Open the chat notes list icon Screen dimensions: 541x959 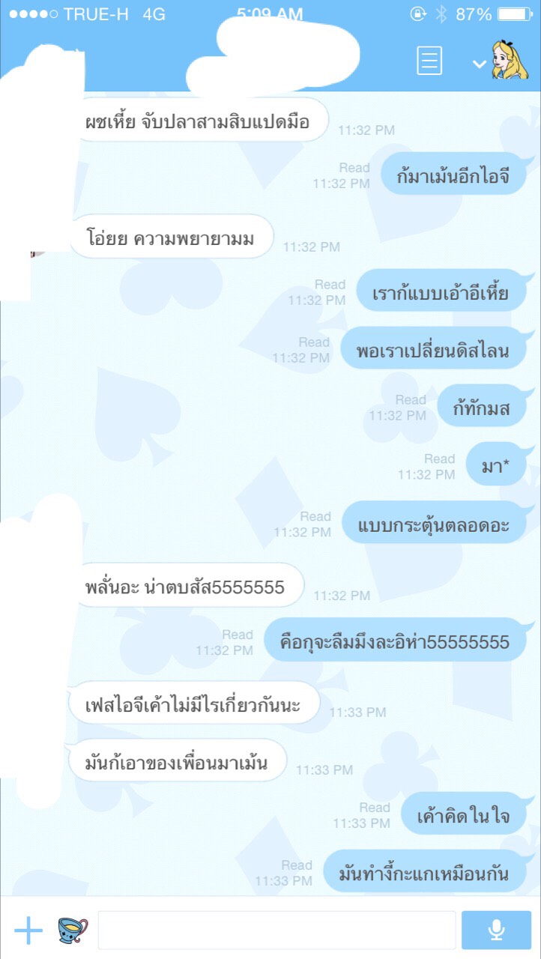[x=429, y=61]
